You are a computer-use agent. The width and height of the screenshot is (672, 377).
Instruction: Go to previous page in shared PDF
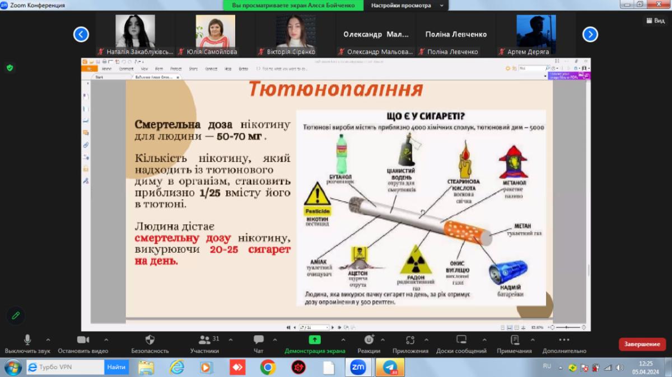click(295, 327)
